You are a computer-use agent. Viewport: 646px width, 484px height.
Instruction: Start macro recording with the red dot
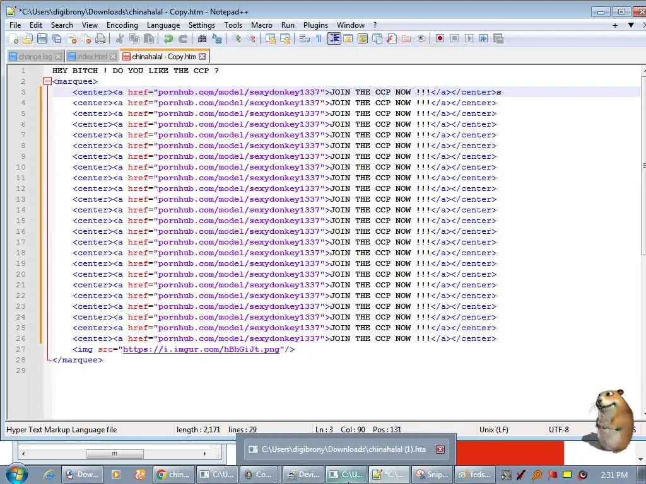click(440, 38)
